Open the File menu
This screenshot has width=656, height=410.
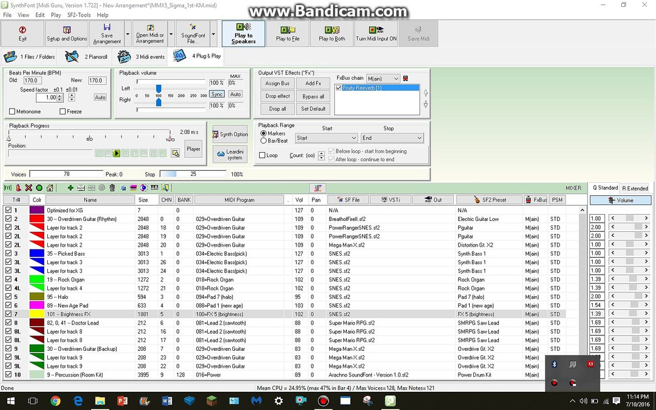coord(7,15)
